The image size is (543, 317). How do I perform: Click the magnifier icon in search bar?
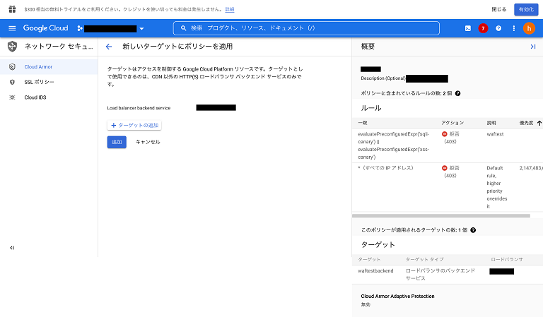coord(184,28)
